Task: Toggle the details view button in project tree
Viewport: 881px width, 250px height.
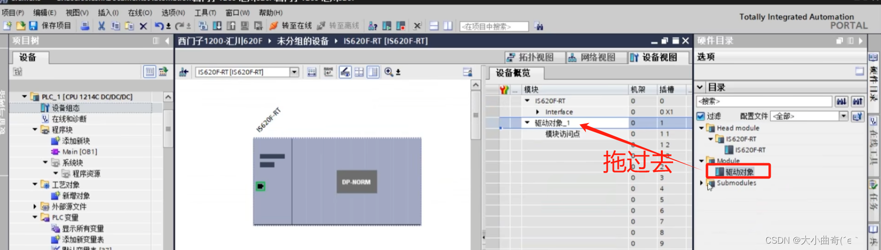Action: pos(150,72)
